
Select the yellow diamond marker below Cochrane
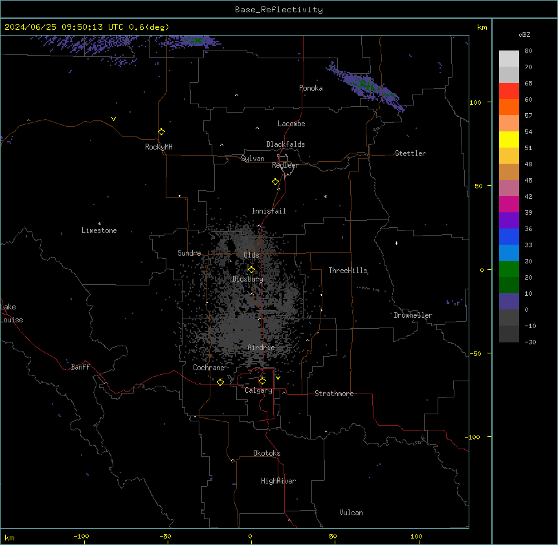[220, 382]
